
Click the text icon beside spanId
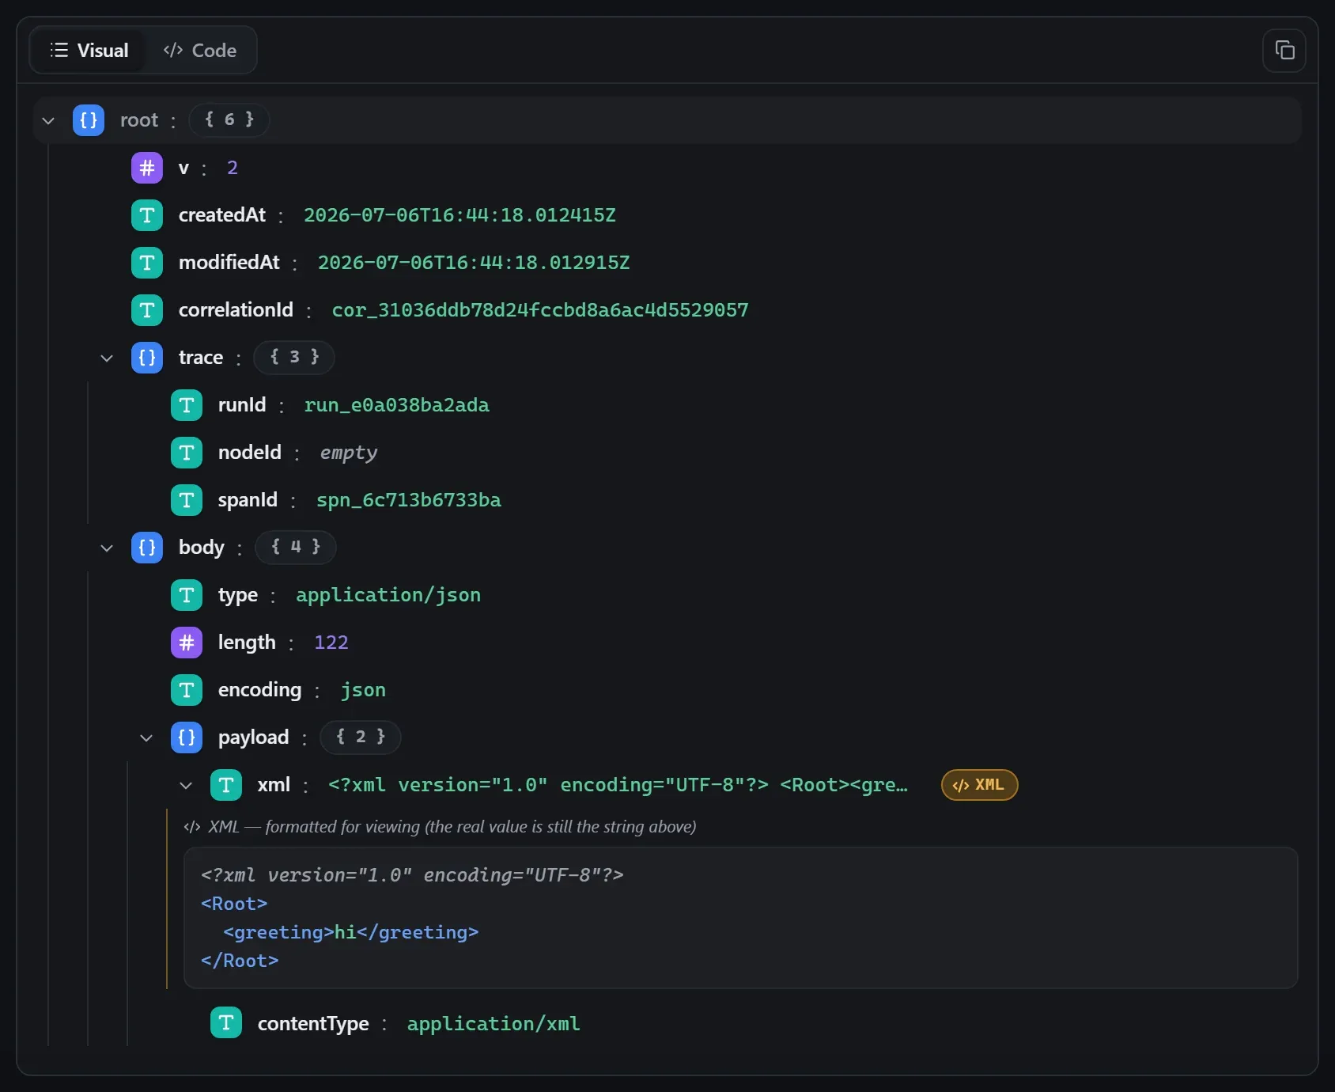click(187, 500)
